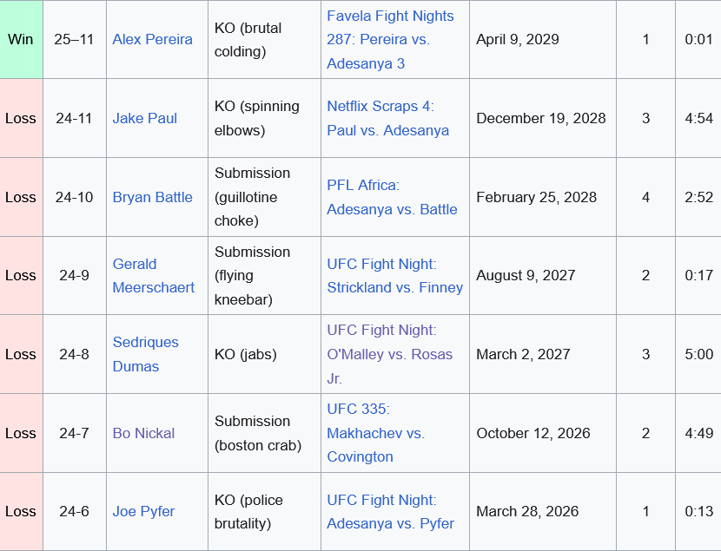
Task: Click the Sedriques Dumas link
Action: pos(146,355)
